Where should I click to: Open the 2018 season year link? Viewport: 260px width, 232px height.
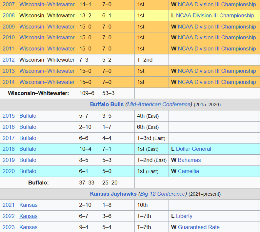[9, 149]
